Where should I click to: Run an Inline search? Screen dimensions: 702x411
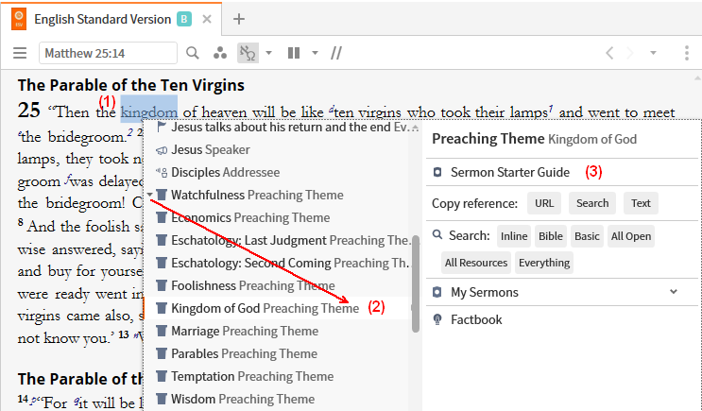pyautogui.click(x=514, y=236)
